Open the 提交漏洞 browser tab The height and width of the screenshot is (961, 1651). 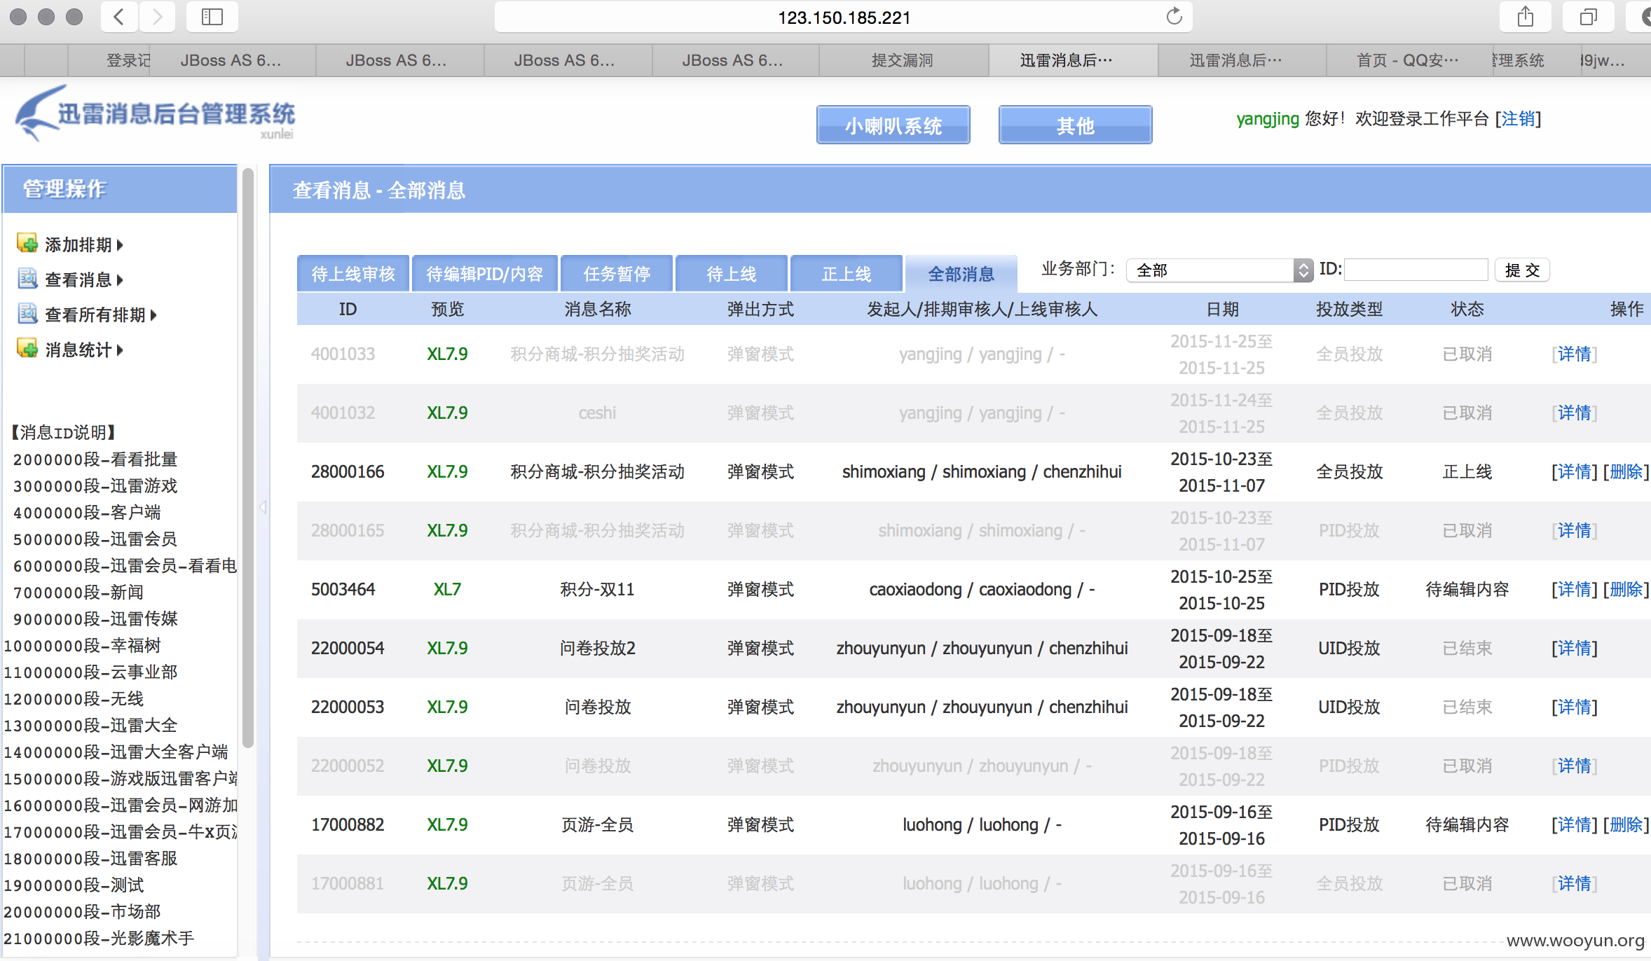(x=903, y=60)
